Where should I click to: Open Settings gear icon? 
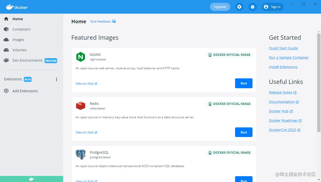coord(239,7)
